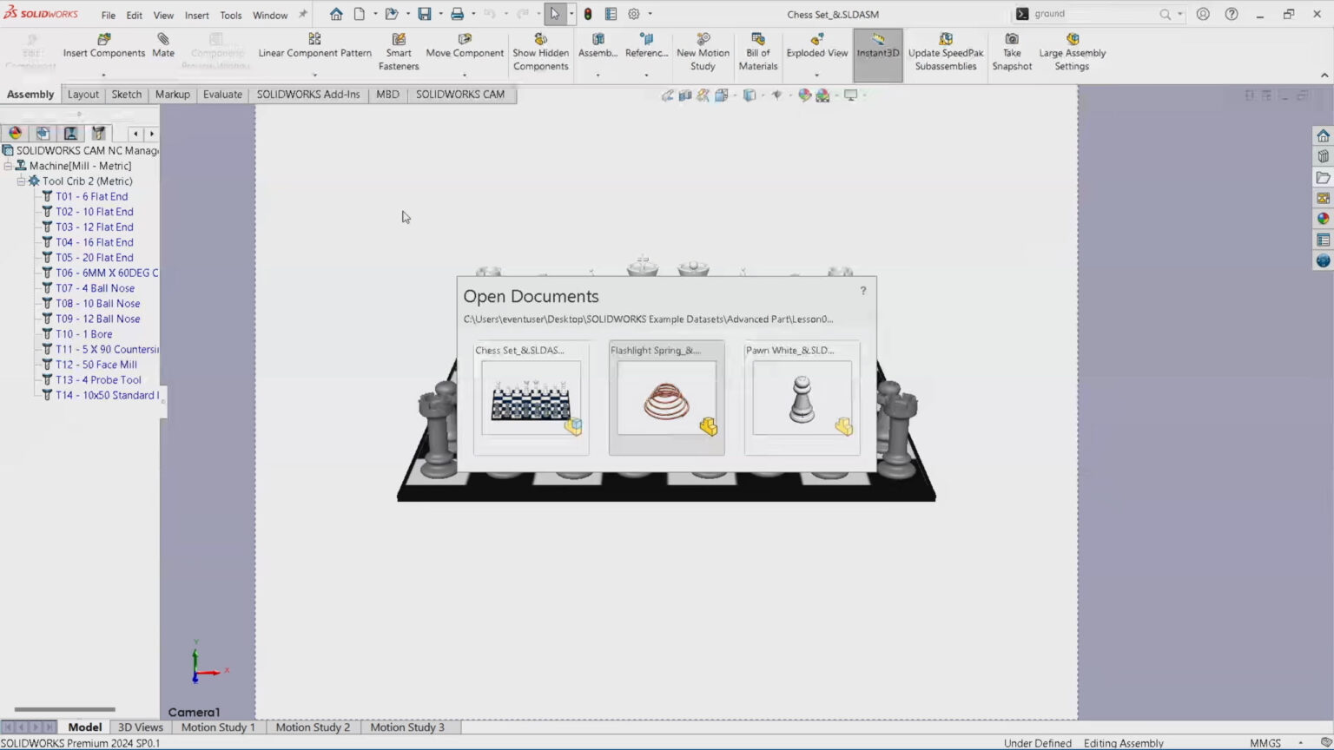Select T07 - 4 Ball Nose tool
This screenshot has width=1334, height=750.
(x=96, y=287)
